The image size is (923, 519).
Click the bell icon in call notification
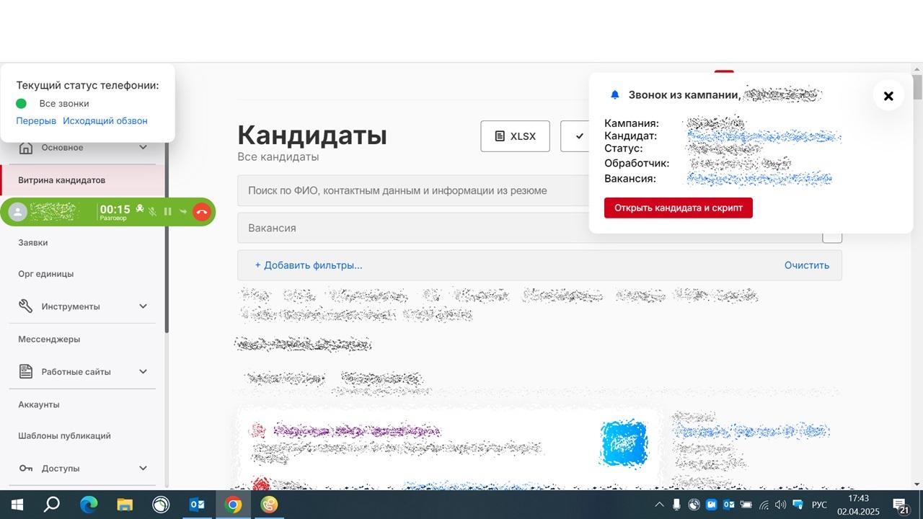click(615, 95)
